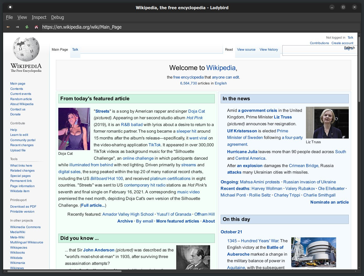Open the Crimean Bridge link

[x=304, y=166]
